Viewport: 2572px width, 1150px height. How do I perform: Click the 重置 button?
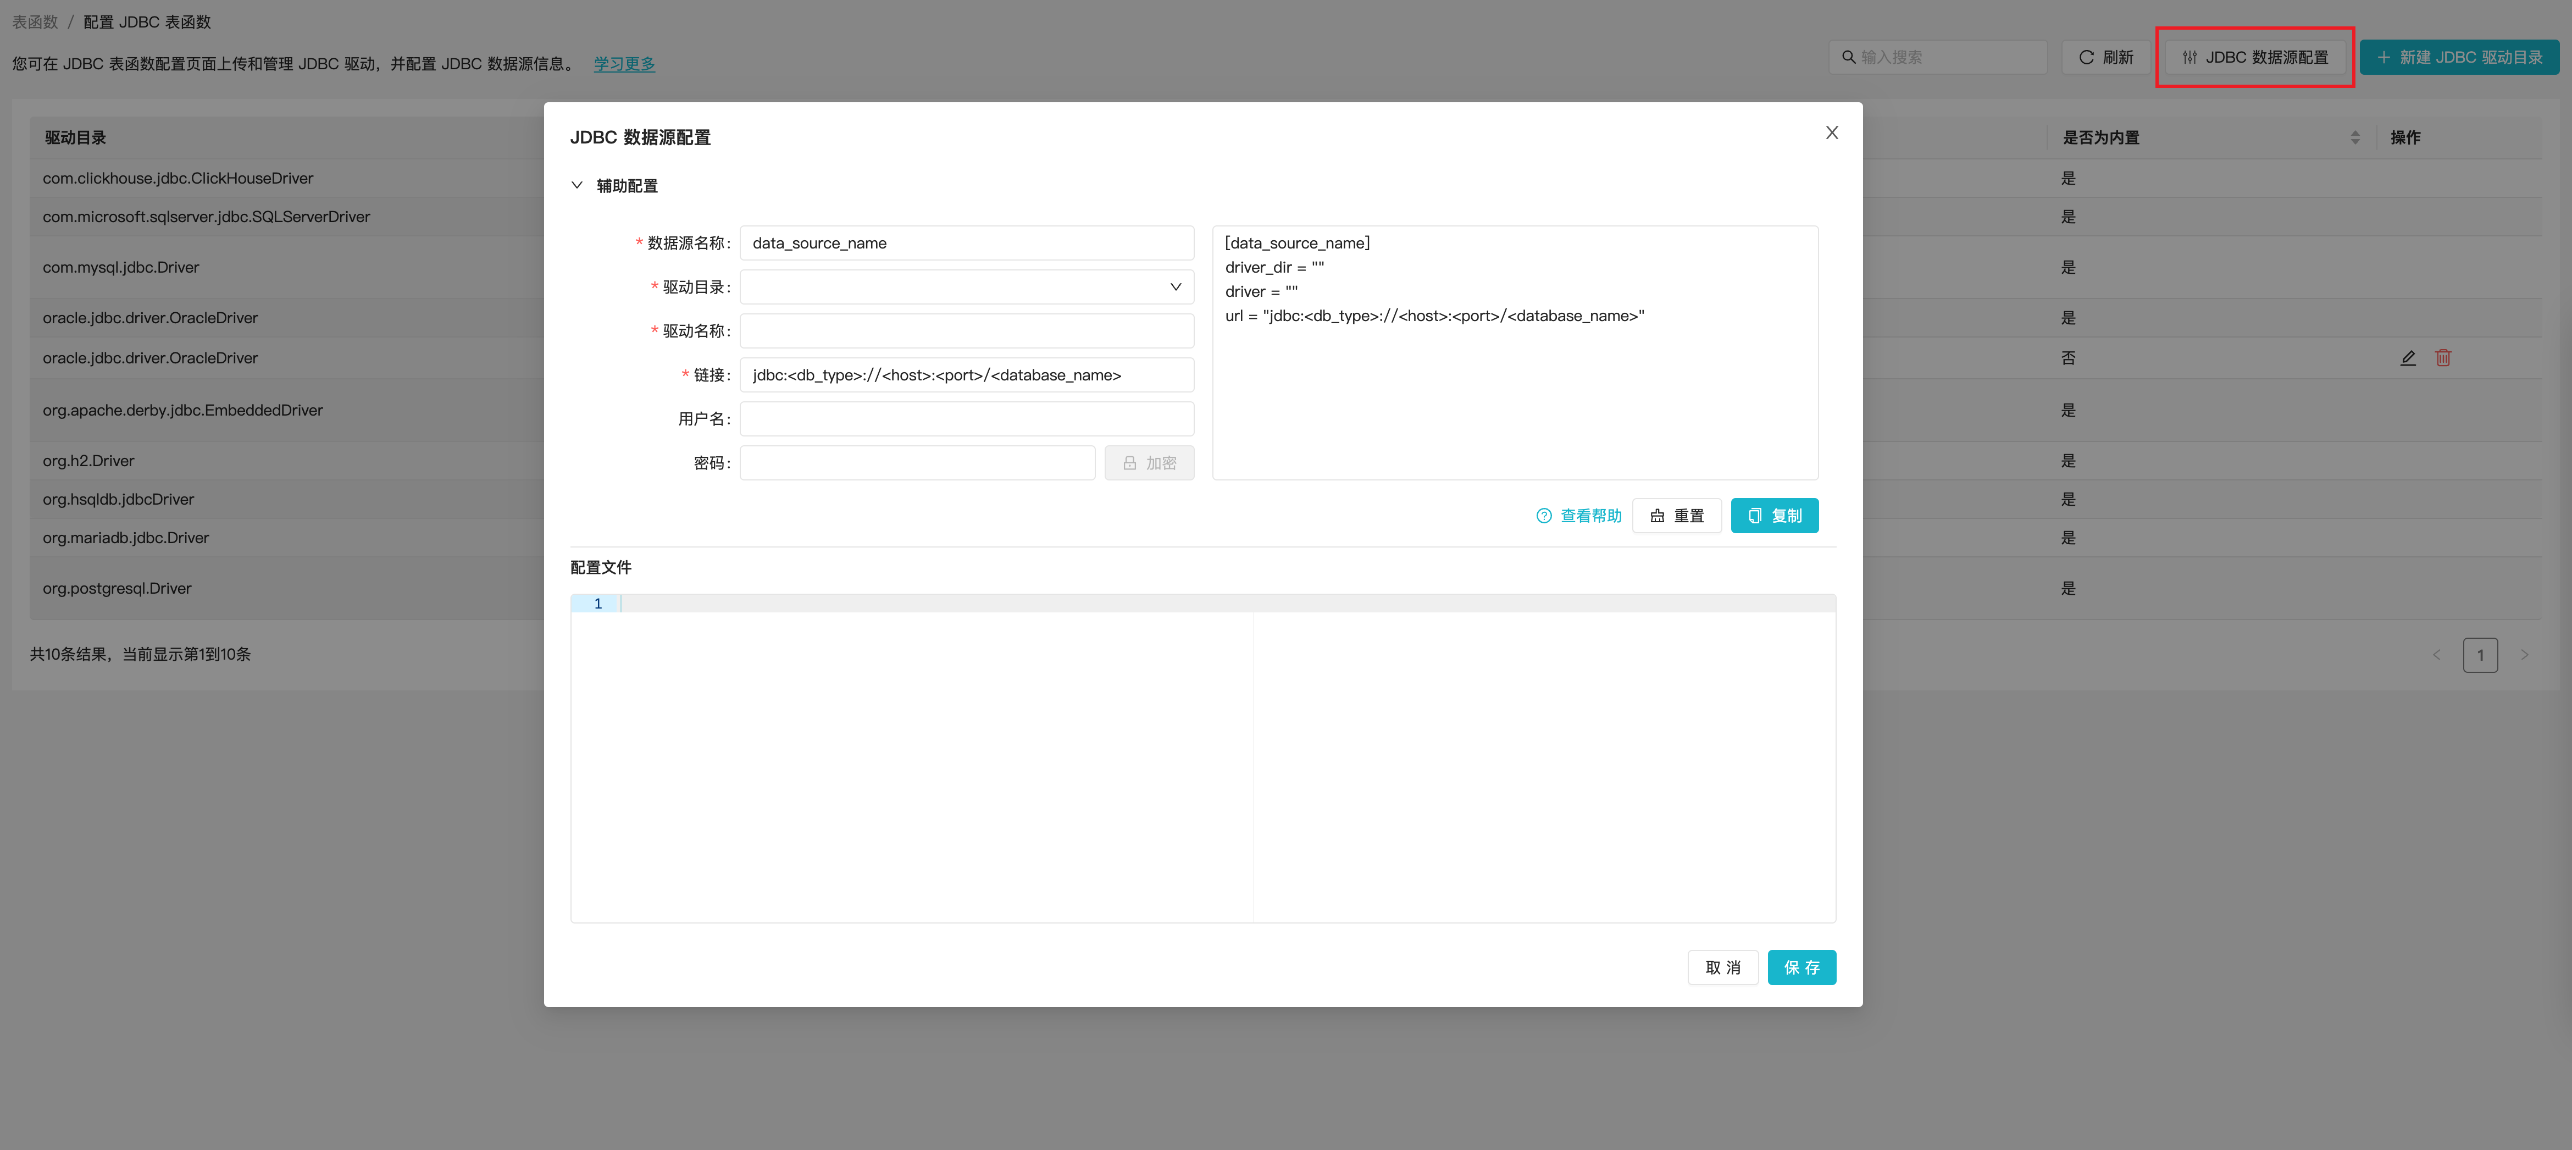coord(1676,516)
